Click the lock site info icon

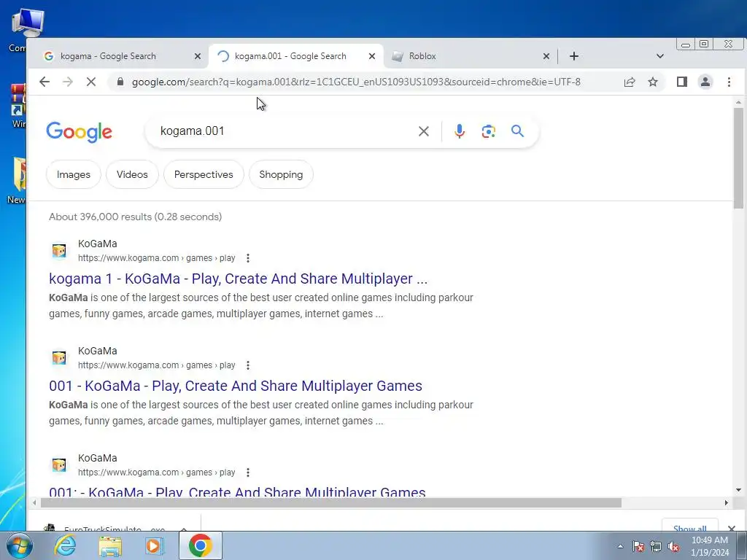coord(120,82)
